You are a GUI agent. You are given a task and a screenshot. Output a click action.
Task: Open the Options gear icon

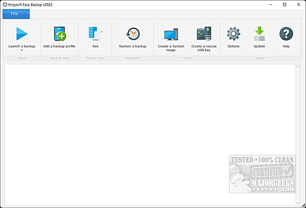coord(233,34)
